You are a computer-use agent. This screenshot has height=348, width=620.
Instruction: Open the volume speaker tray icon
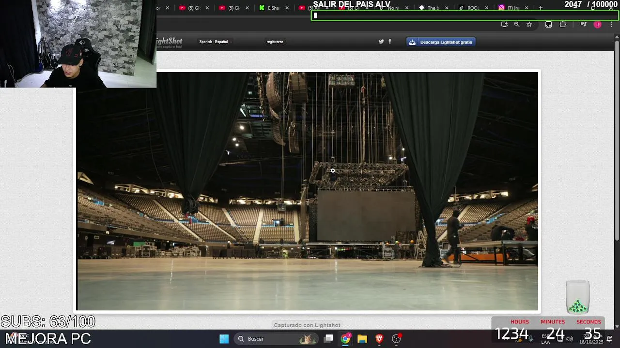570,339
